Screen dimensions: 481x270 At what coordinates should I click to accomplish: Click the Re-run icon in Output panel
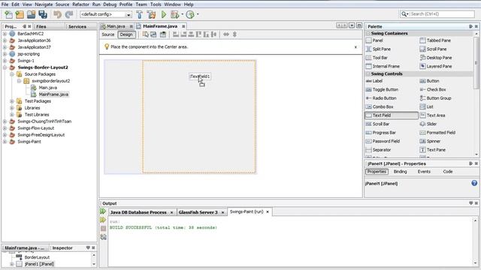click(103, 211)
